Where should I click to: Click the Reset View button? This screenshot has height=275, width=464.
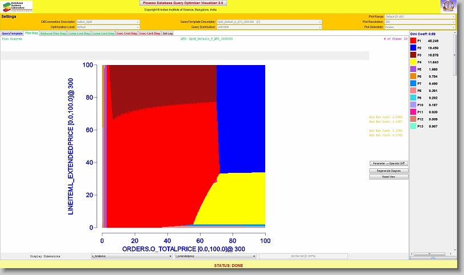pos(389,177)
